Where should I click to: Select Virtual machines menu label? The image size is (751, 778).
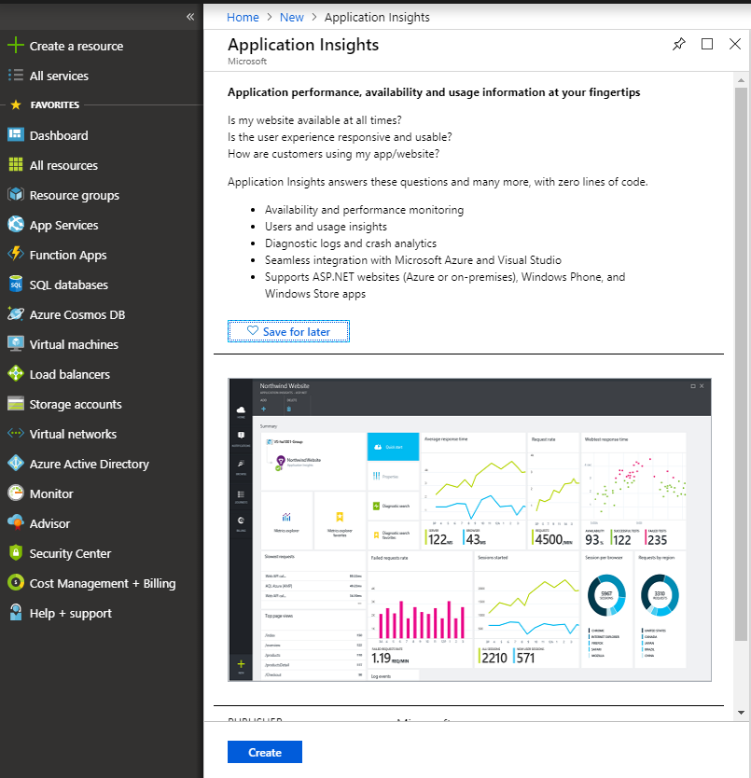coord(74,344)
